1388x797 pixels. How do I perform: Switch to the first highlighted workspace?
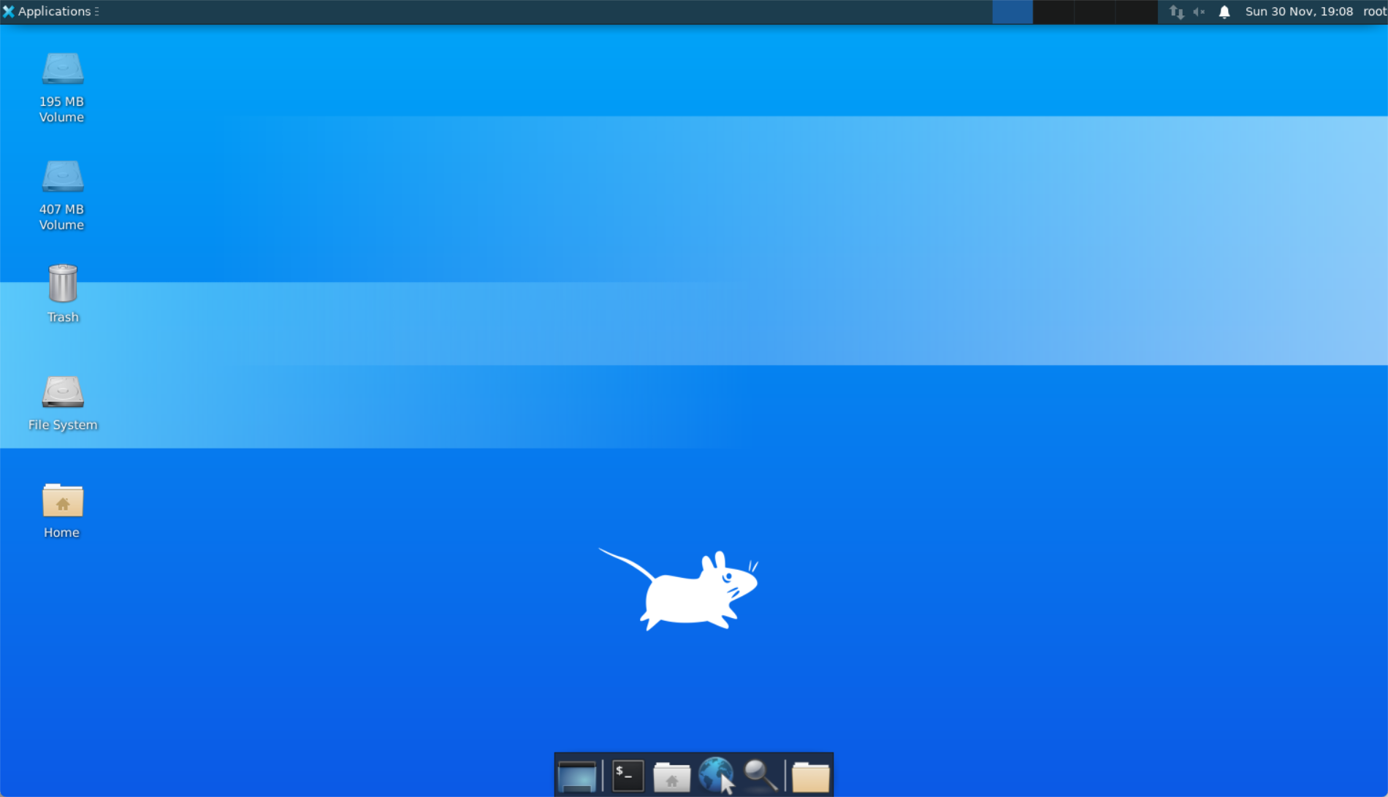pos(1012,12)
